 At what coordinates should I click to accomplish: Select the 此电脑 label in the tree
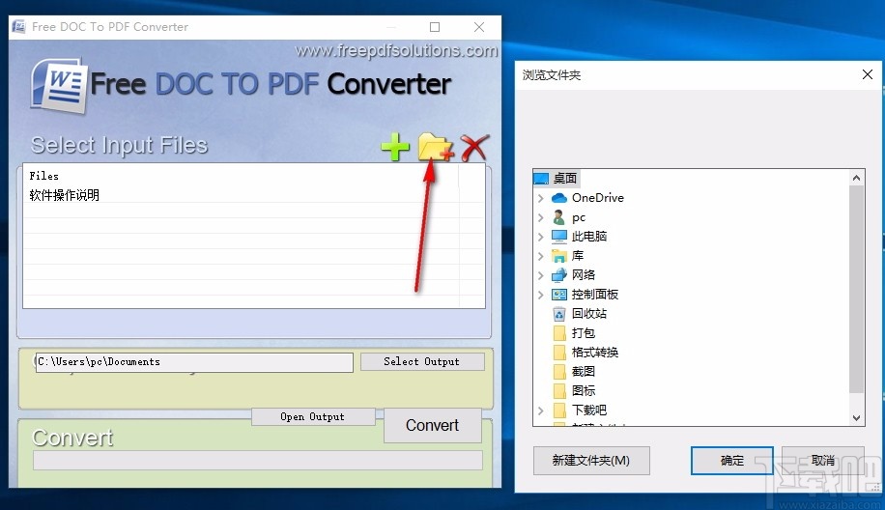click(x=589, y=237)
